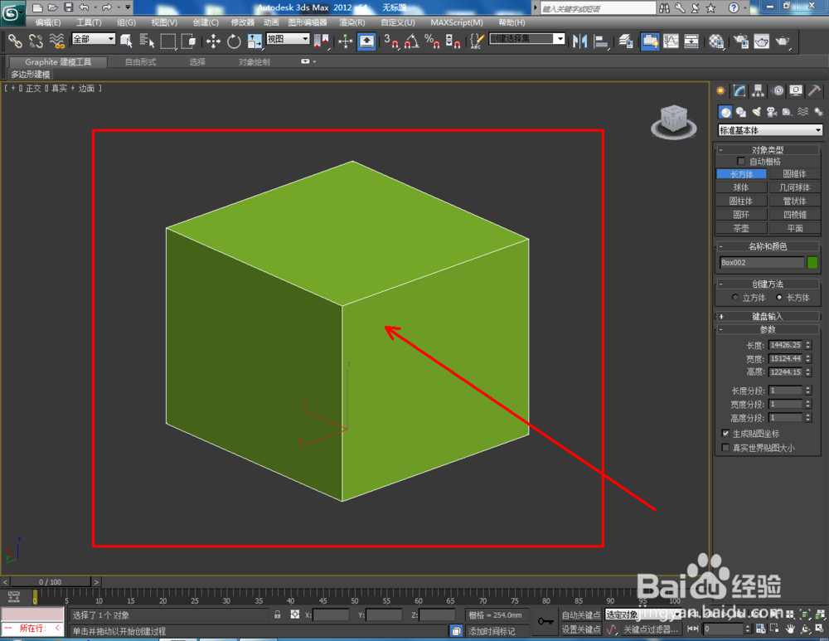The width and height of the screenshot is (829, 641).
Task: Switch to the 自由形式 ribbon tab
Action: point(141,62)
